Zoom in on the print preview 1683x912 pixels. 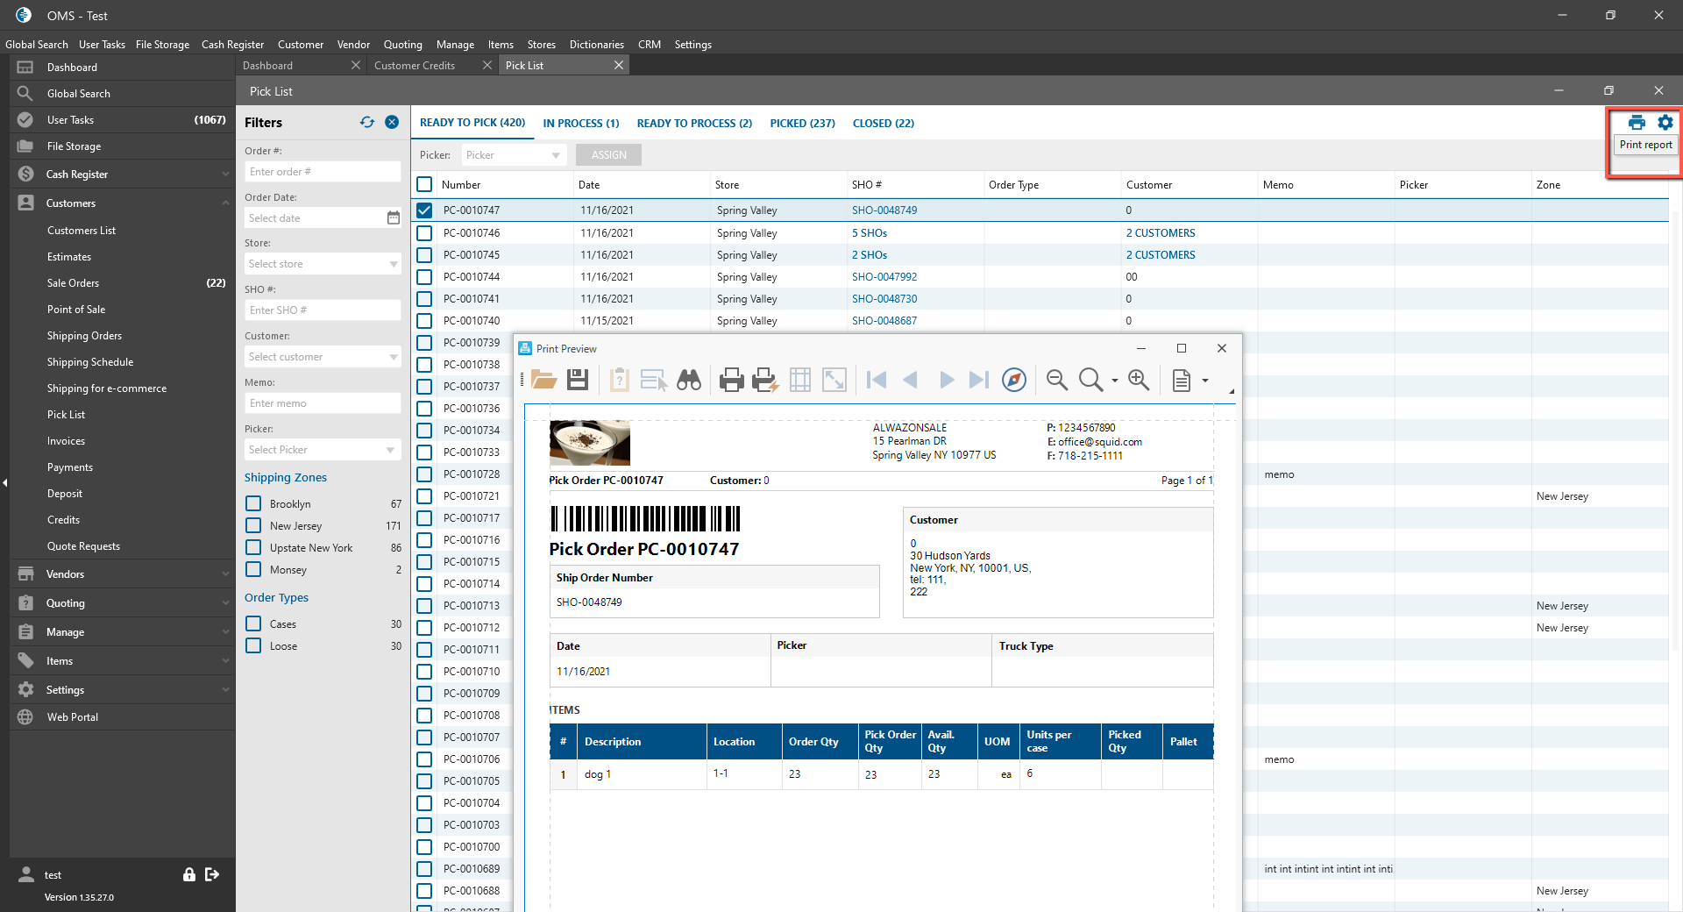(x=1139, y=380)
